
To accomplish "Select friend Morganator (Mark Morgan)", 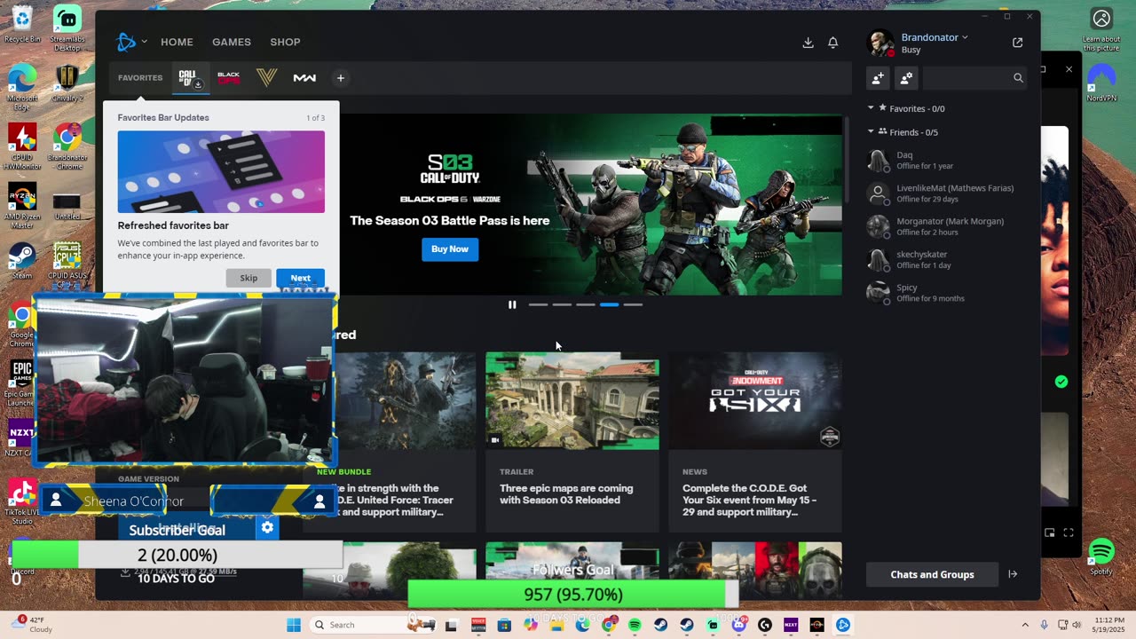I will [944, 226].
